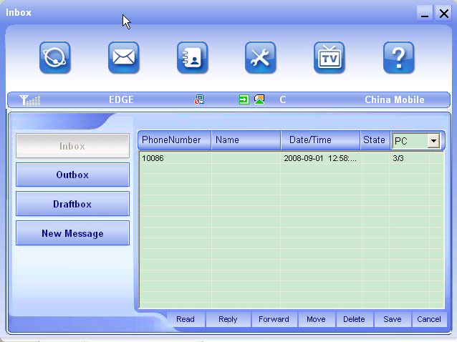The height and width of the screenshot is (342, 457).
Task: Click the 2008-09-01 12:58 date cell
Action: 320,158
